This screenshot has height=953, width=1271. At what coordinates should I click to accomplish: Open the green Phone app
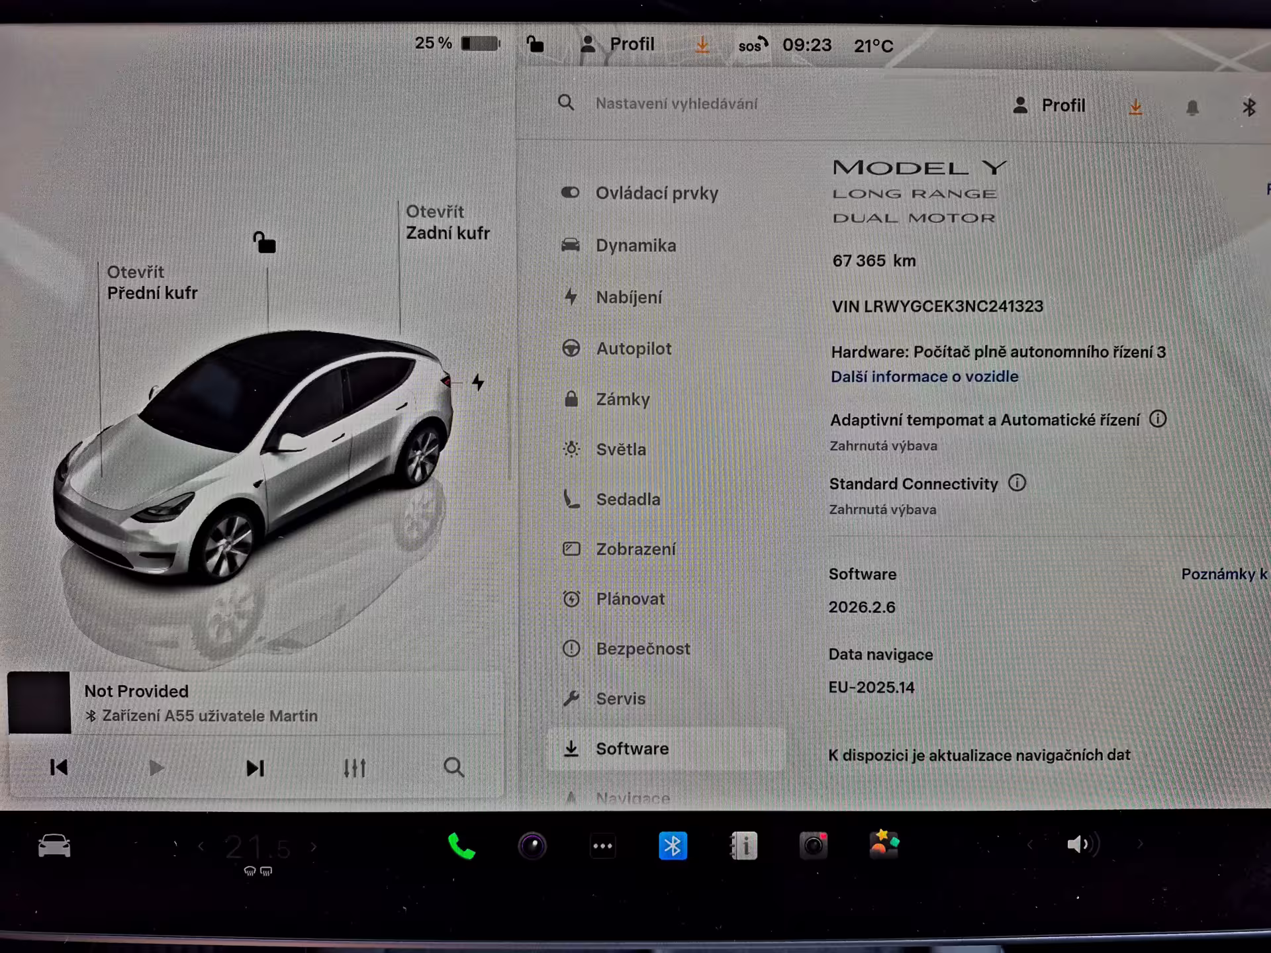461,846
